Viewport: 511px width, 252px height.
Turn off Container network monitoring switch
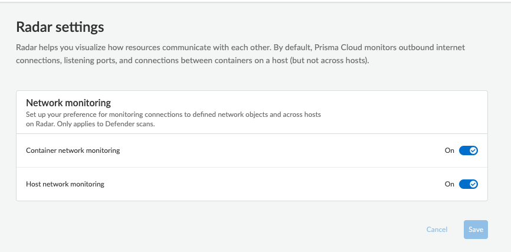coord(468,150)
